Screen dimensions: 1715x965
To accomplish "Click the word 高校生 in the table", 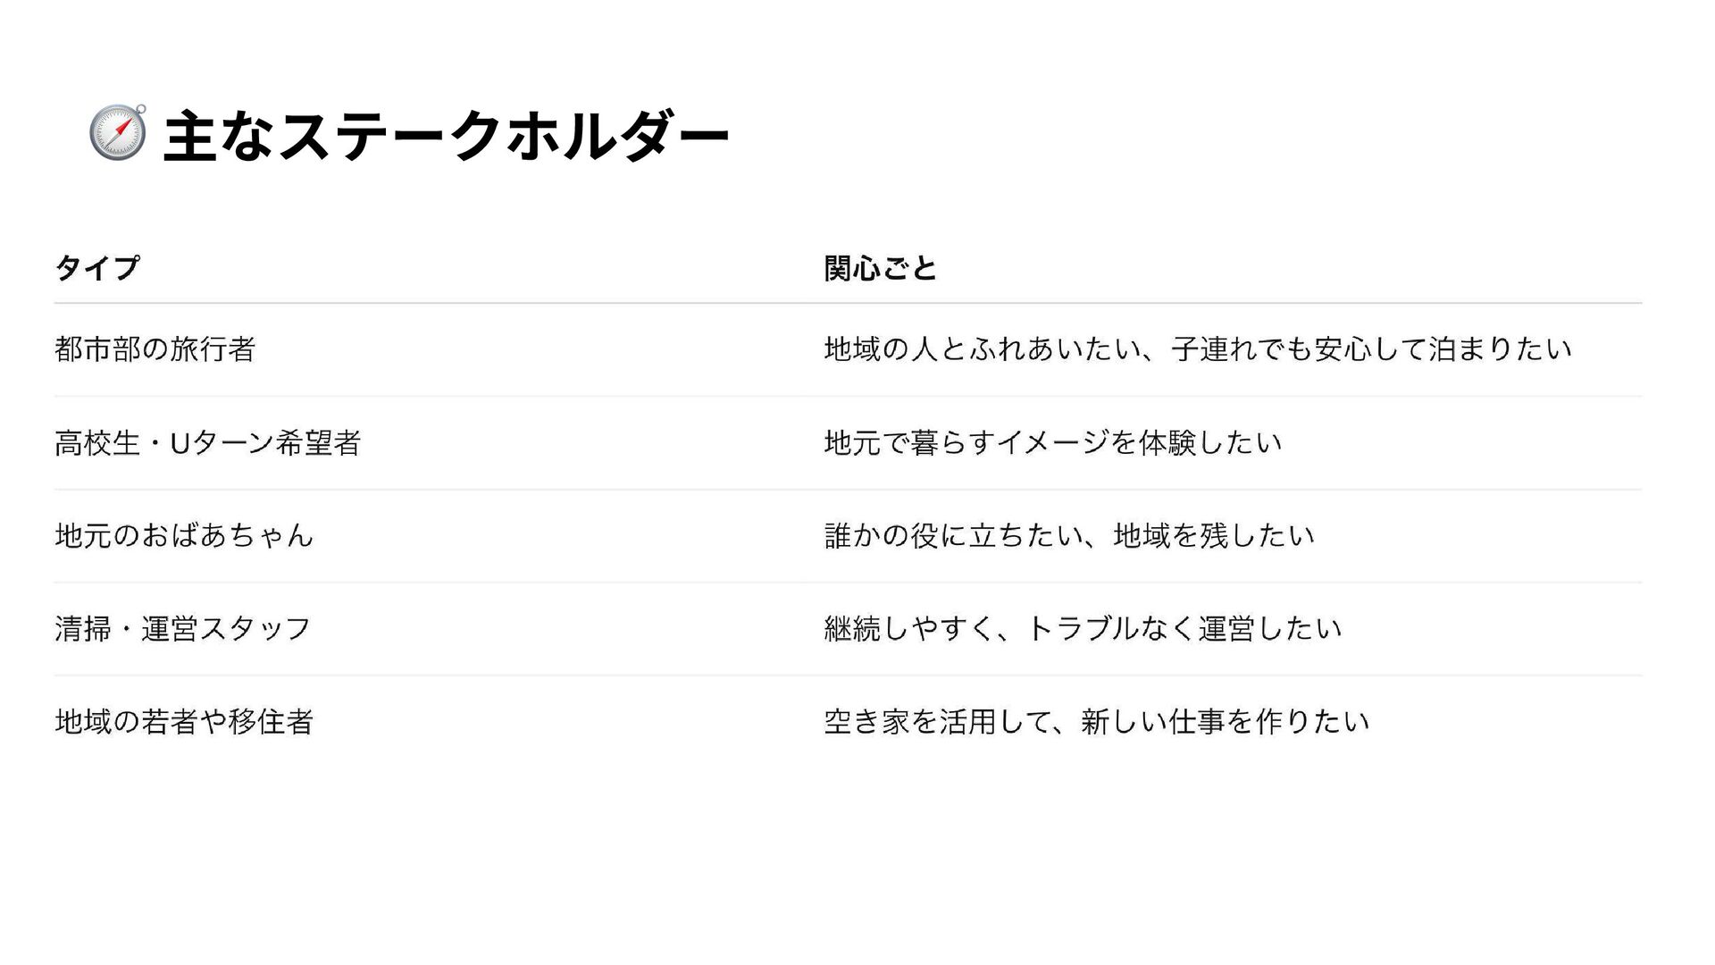I will [97, 442].
